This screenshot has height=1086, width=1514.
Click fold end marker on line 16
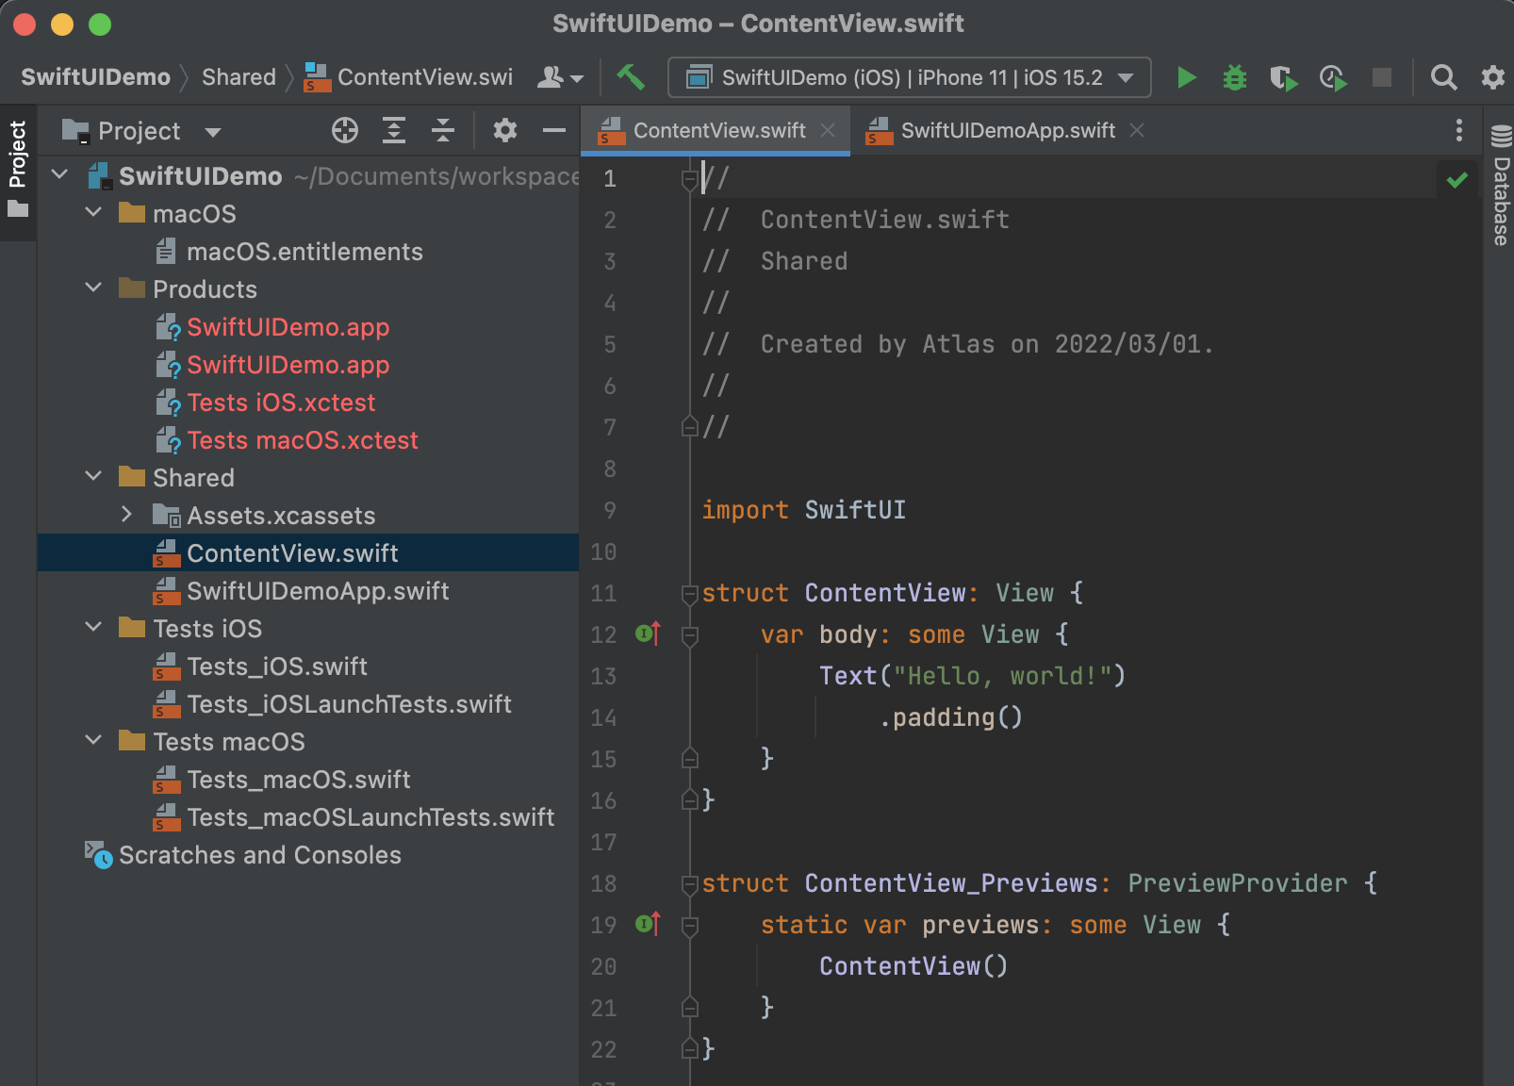689,800
